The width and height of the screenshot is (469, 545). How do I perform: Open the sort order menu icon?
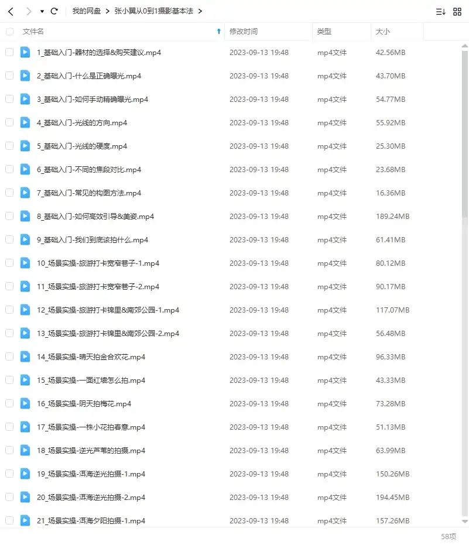point(440,12)
